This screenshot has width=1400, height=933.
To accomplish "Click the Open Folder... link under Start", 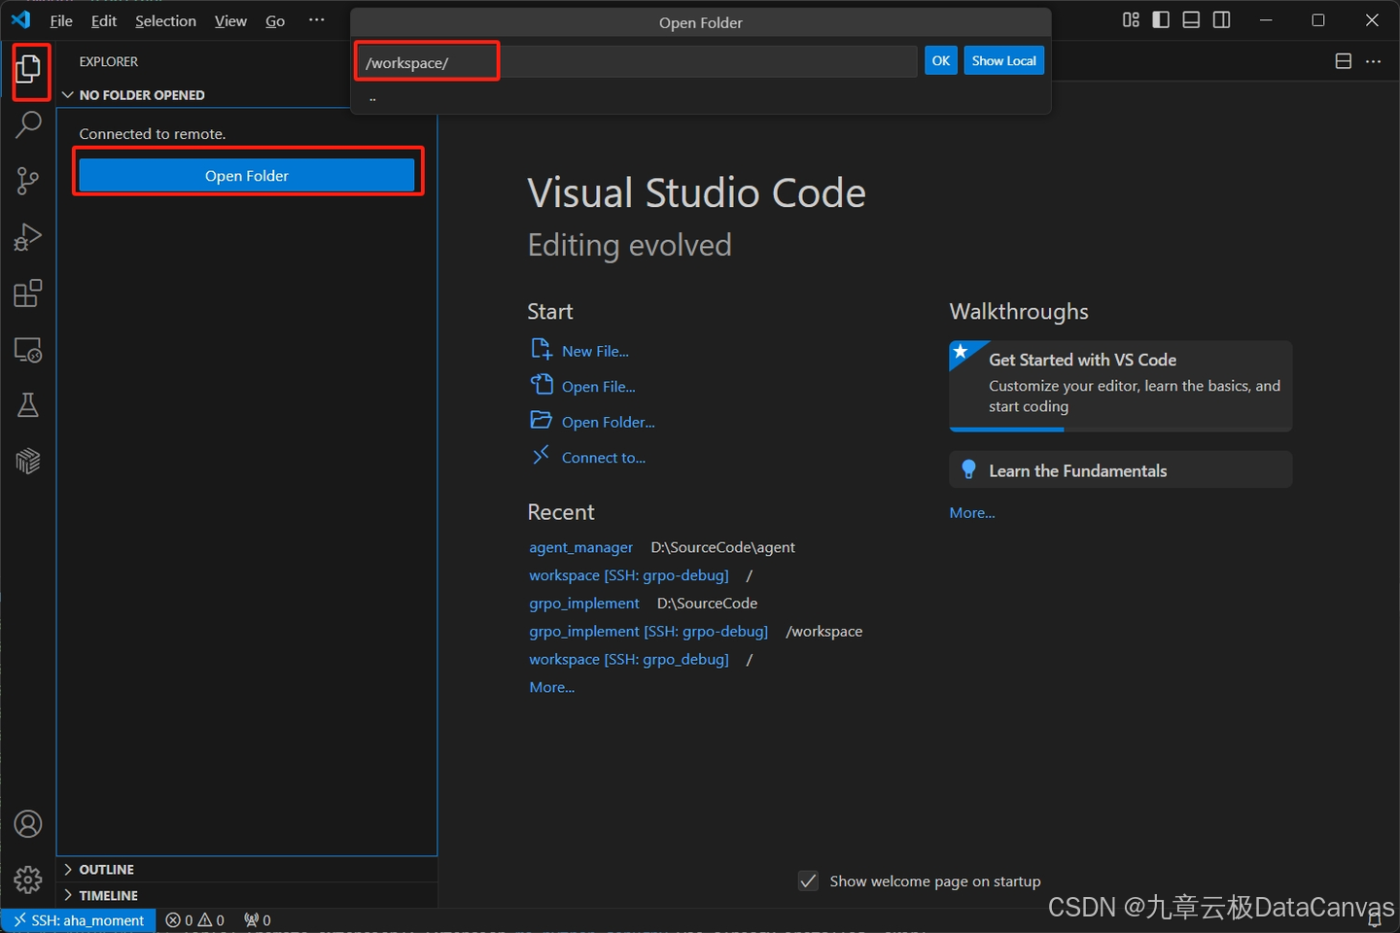I will coord(609,422).
